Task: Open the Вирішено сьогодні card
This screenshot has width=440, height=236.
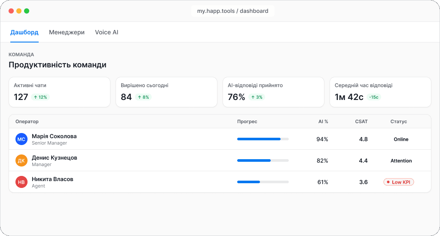Action: click(x=166, y=92)
